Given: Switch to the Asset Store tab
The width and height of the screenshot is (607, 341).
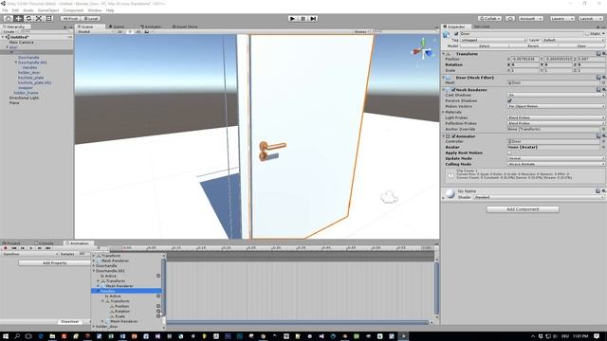Looking at the screenshot, I should [184, 27].
